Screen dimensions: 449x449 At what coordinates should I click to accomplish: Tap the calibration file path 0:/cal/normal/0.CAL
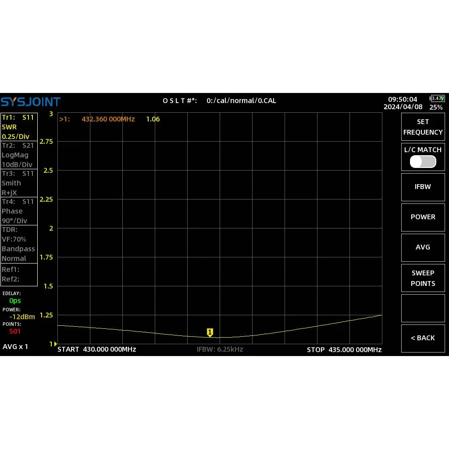[x=241, y=100]
